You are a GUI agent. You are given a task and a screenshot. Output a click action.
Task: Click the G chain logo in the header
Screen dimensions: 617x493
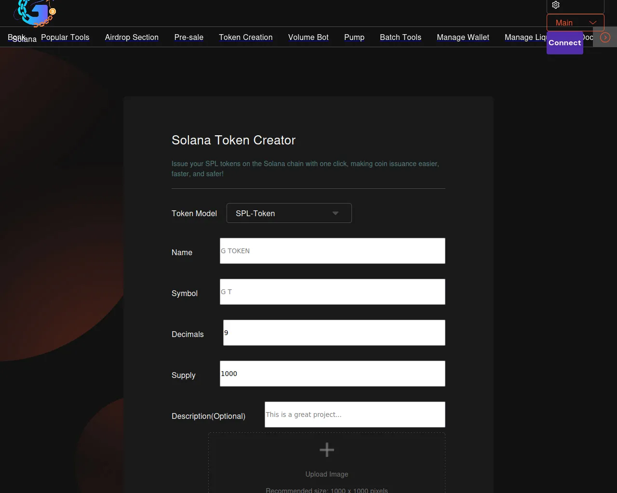tap(35, 13)
